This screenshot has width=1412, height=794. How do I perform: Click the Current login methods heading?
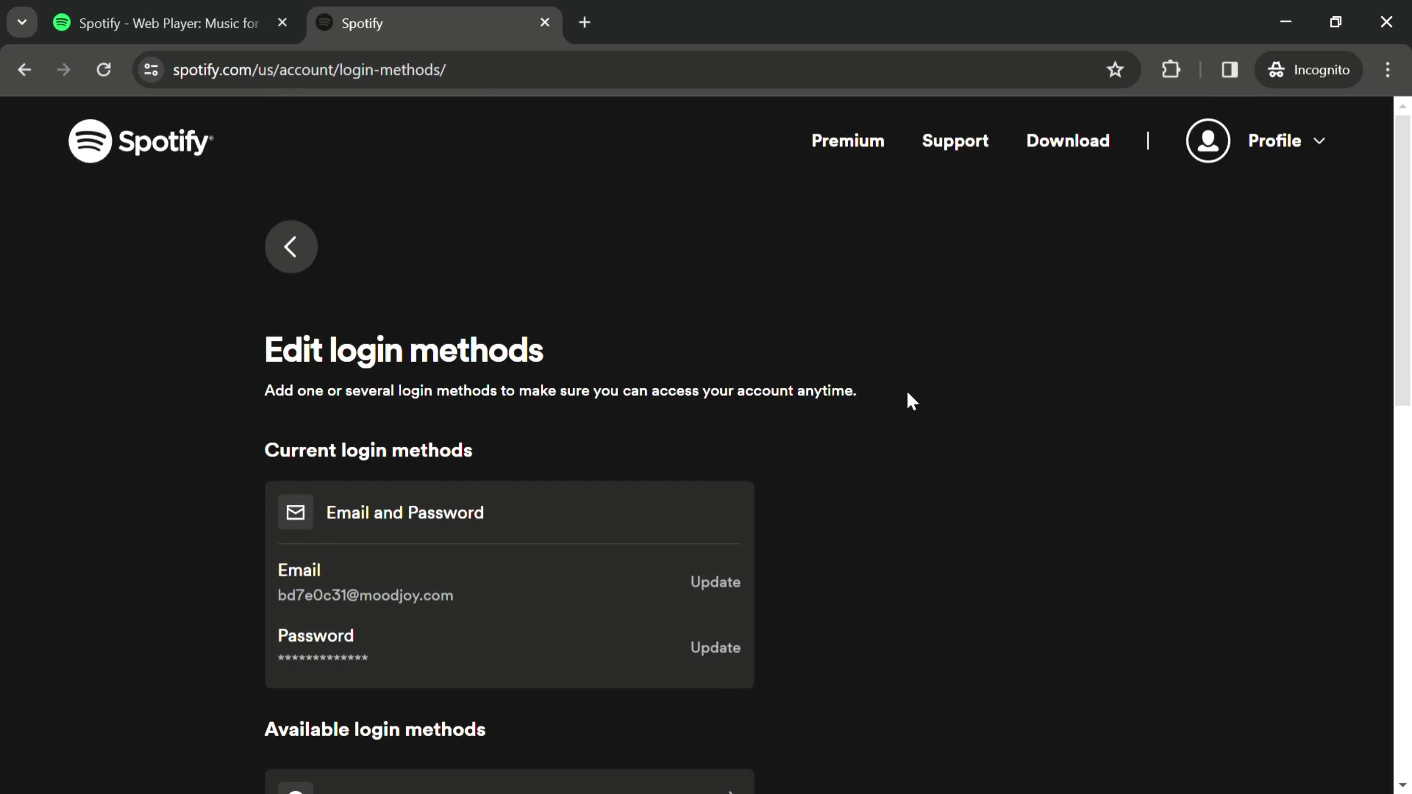coord(368,450)
